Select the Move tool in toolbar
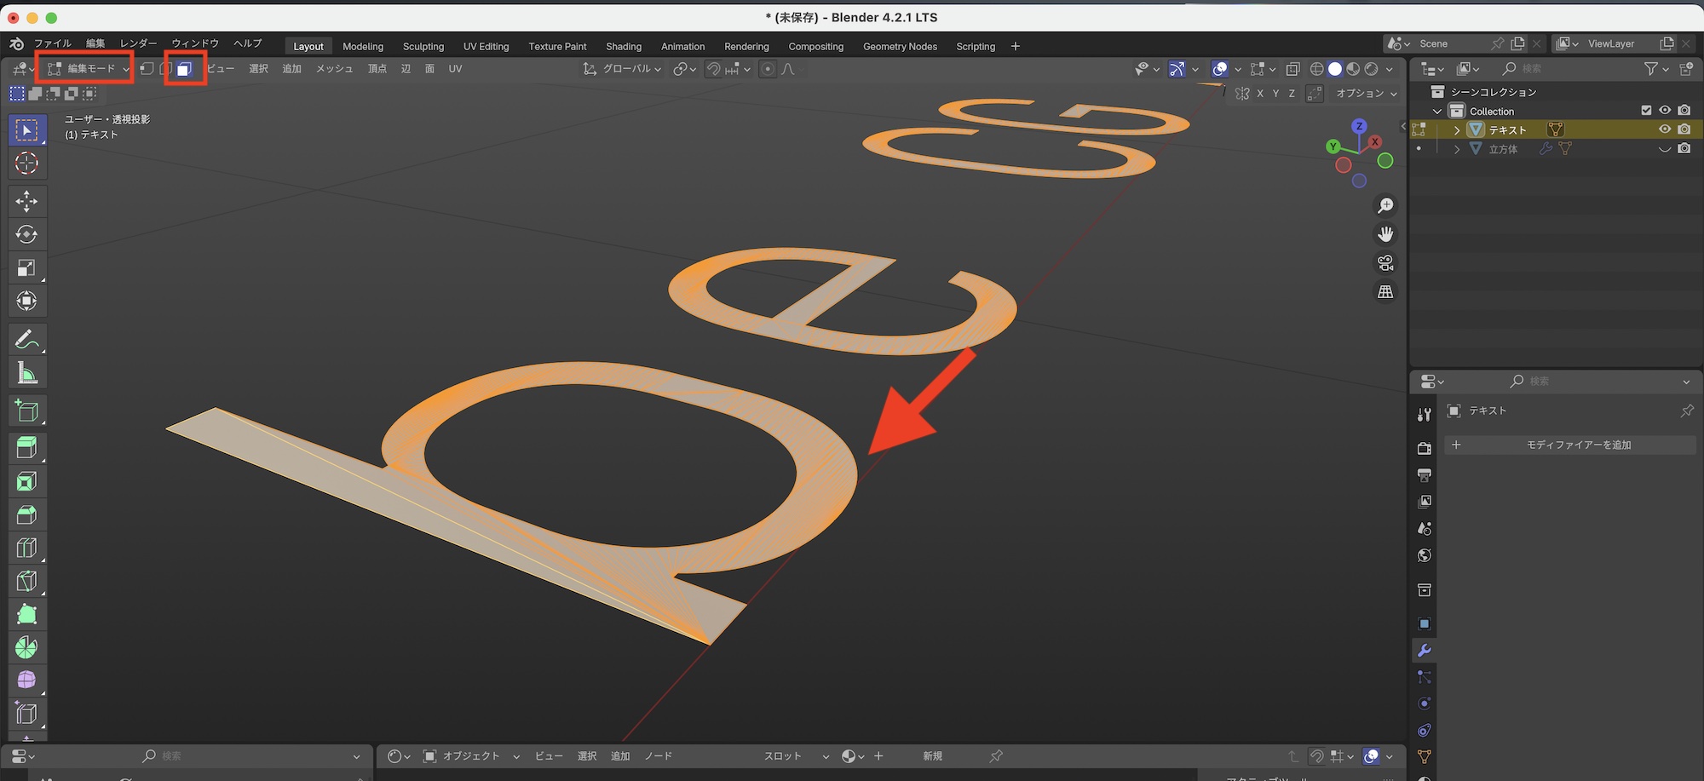The image size is (1704, 781). [26, 201]
